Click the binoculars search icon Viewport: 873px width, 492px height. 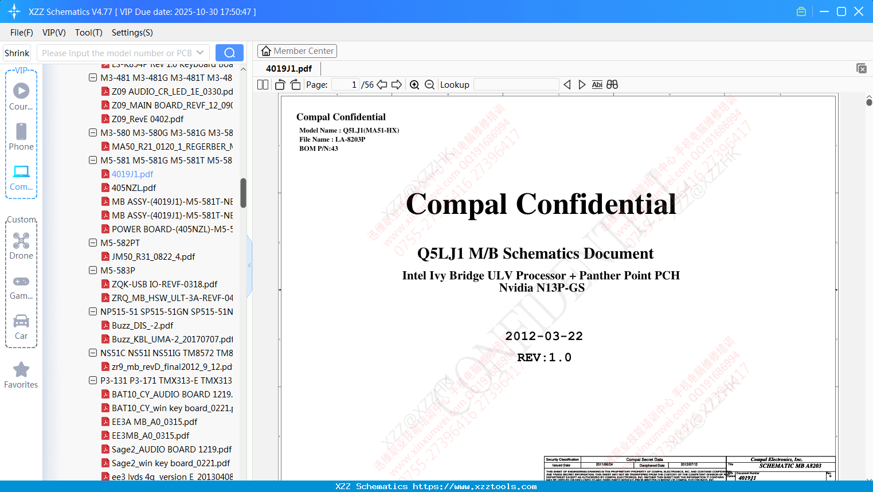[x=612, y=85]
